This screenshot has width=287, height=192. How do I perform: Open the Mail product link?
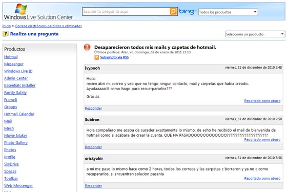pos(8,121)
